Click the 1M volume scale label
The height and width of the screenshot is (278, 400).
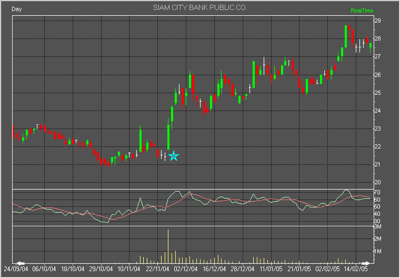[378, 252]
